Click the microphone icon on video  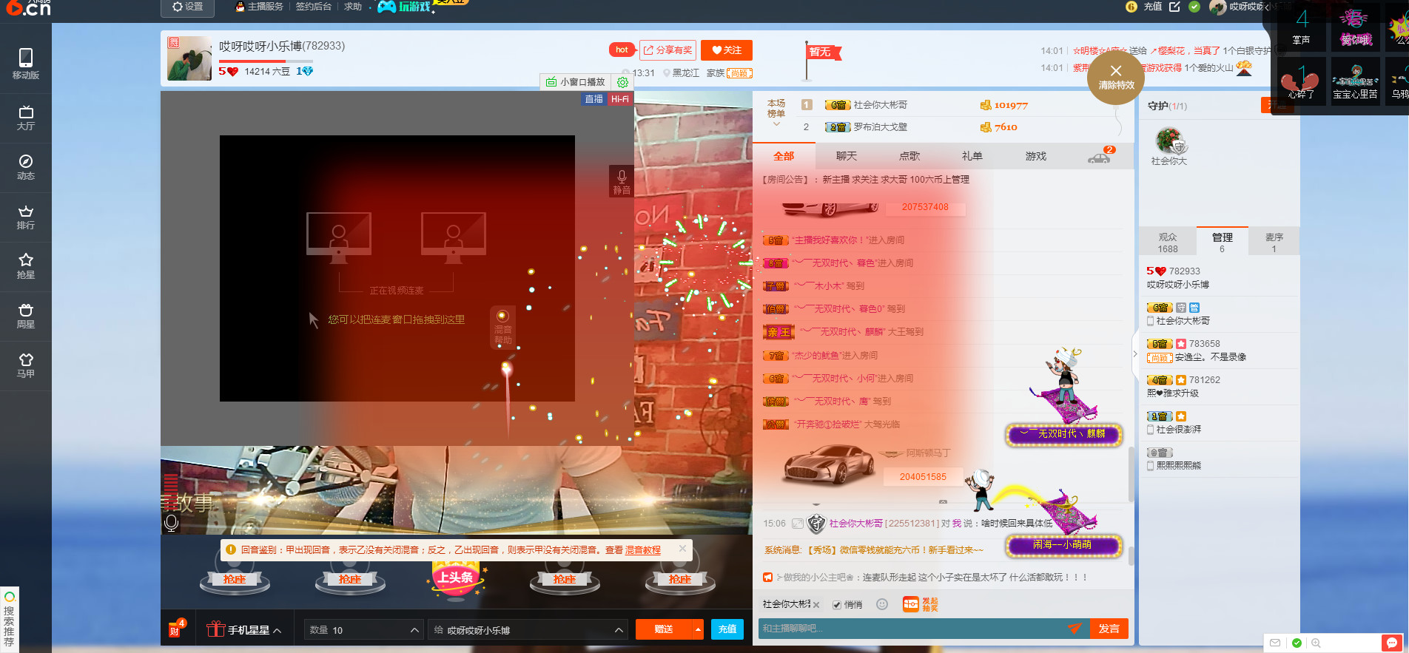coord(171,523)
